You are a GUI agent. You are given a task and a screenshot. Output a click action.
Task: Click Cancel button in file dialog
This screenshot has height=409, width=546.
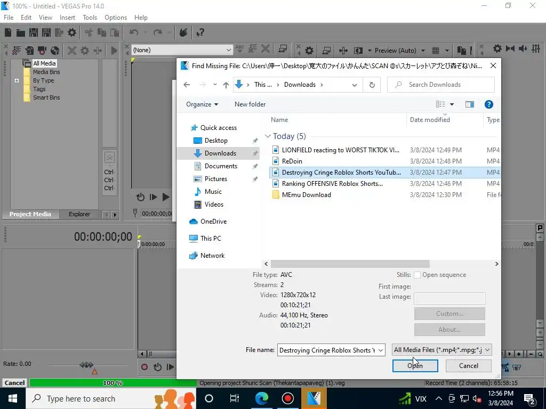click(x=468, y=365)
